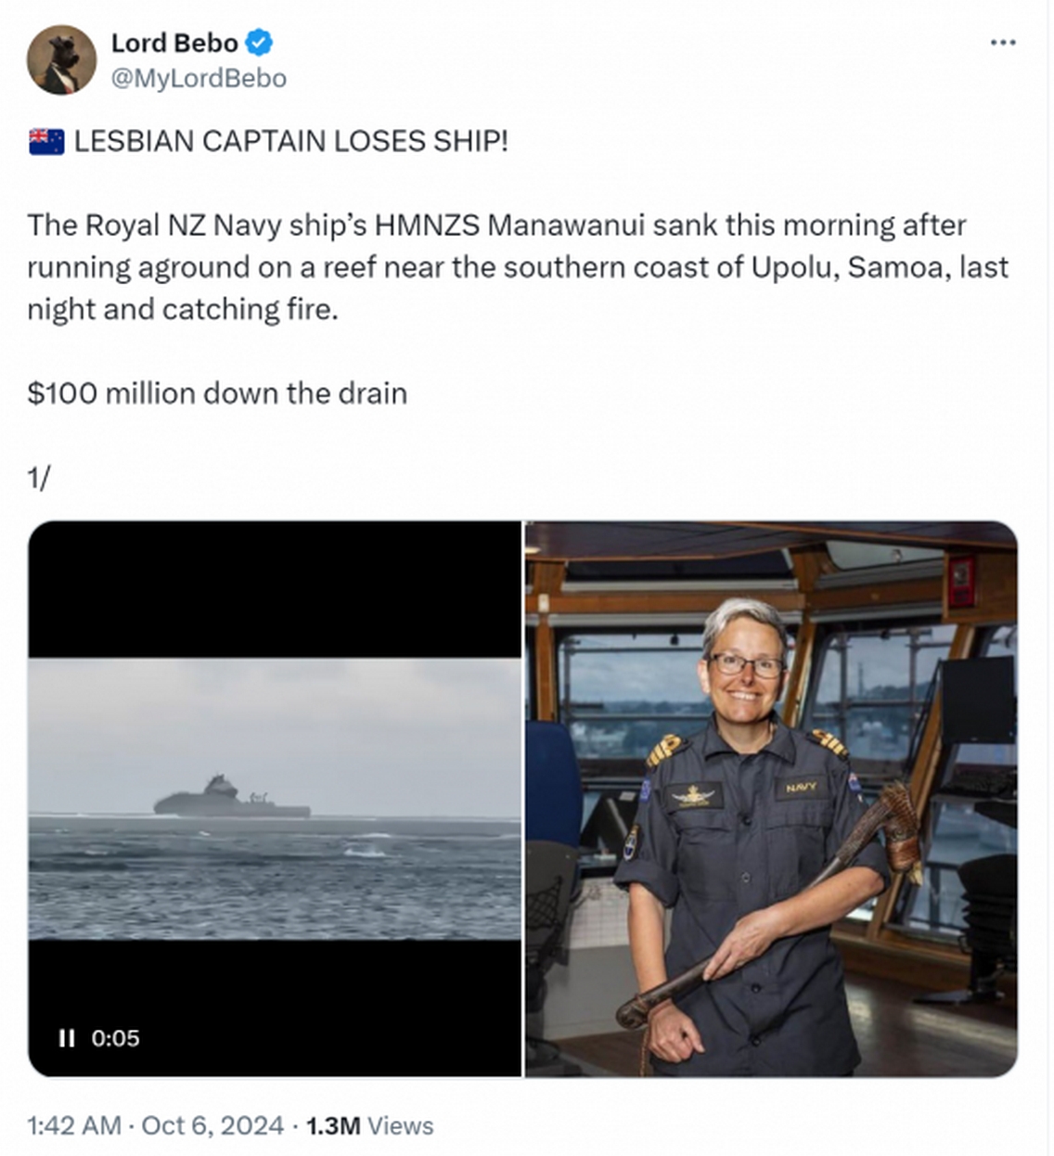Click the NAVY name patch in photo
This screenshot has width=1054, height=1156.
tap(802, 788)
